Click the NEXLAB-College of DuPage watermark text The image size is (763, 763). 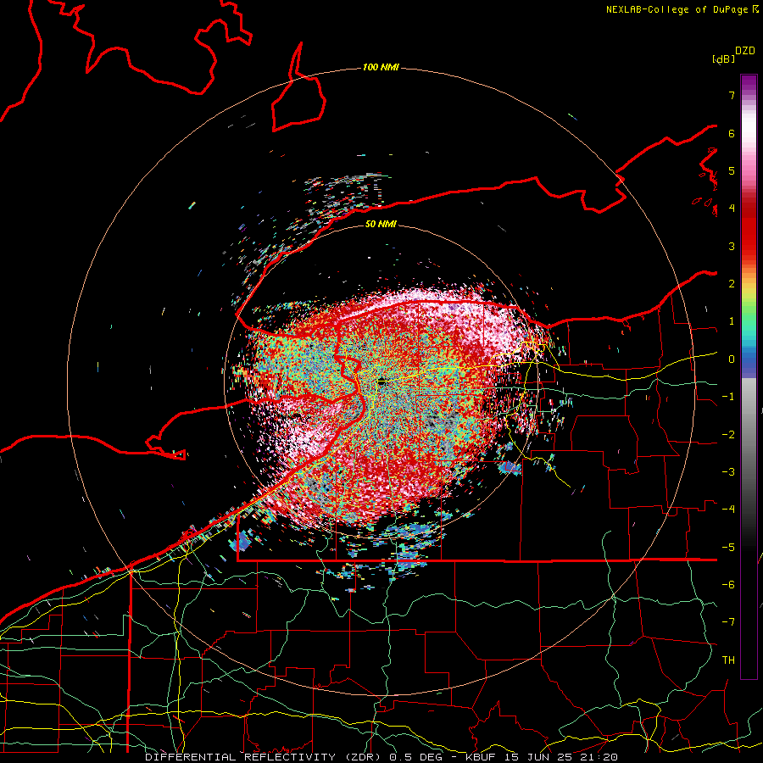point(682,9)
